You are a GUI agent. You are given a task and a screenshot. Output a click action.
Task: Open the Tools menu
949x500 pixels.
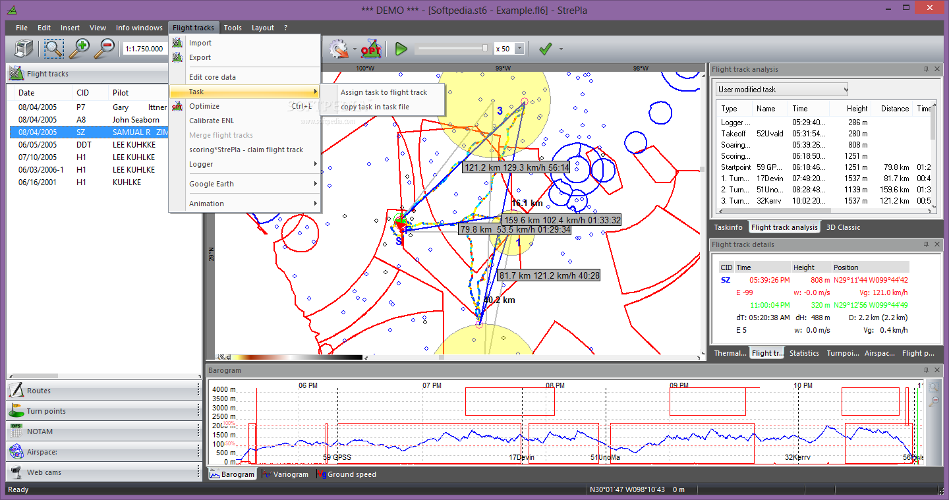[x=233, y=28]
